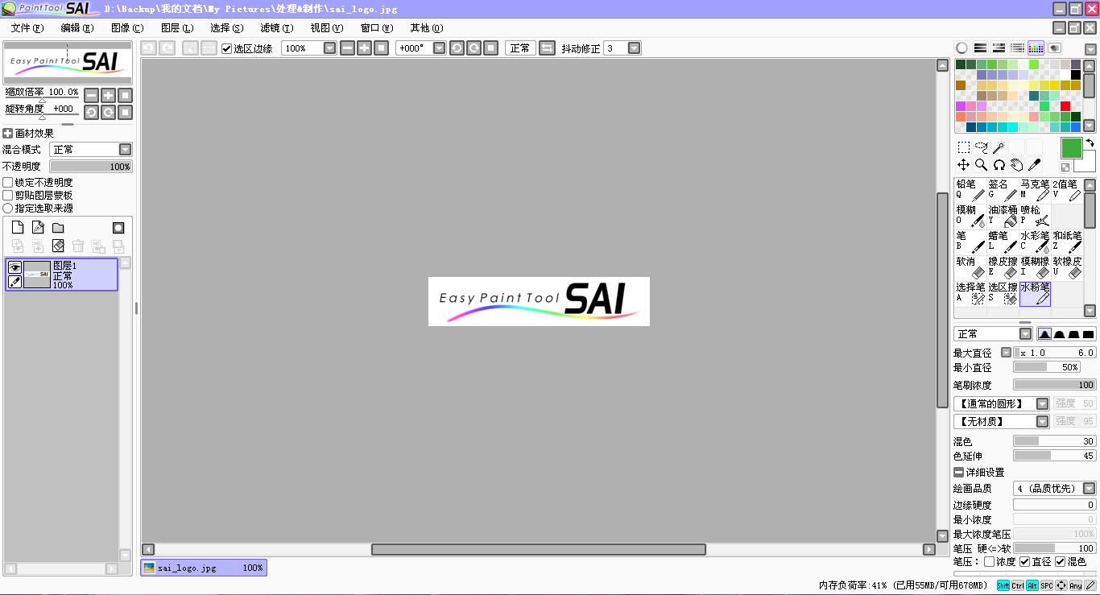Enable pen pressure 浓度 checkbox

coord(989,562)
